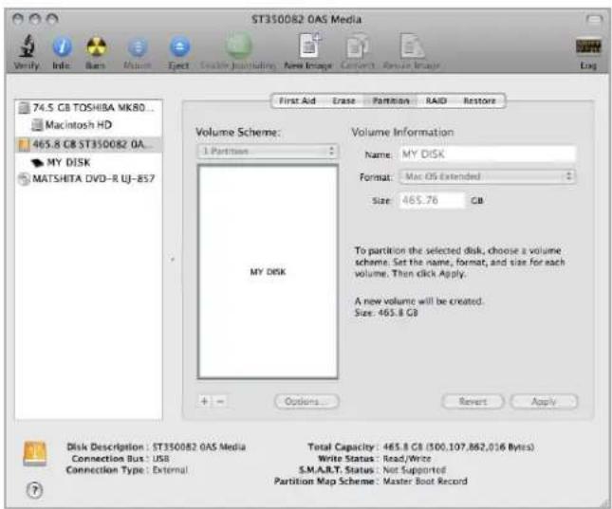Click the toolbar toggle pill at top right
Screen dimensions: 612x509
[x=593, y=18]
